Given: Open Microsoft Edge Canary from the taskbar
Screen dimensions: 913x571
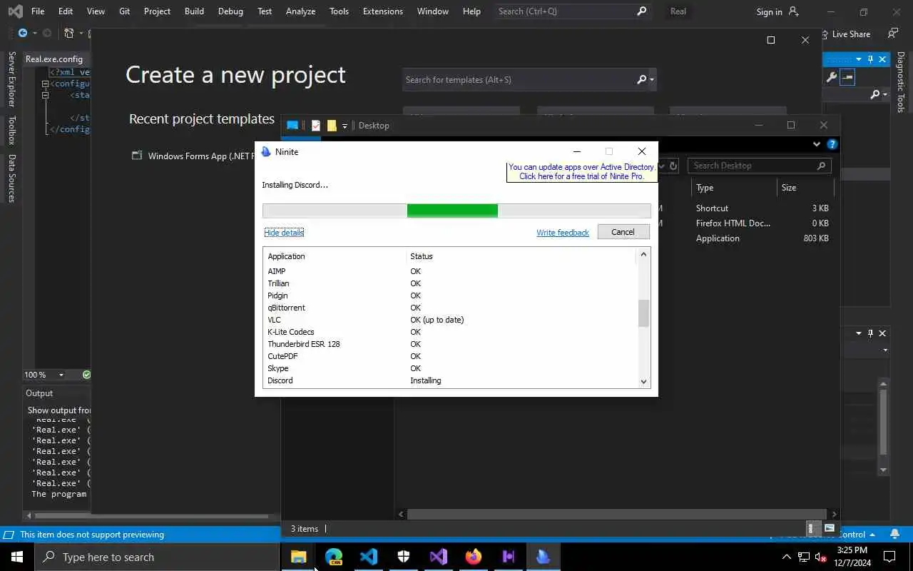Looking at the screenshot, I should (x=334, y=557).
